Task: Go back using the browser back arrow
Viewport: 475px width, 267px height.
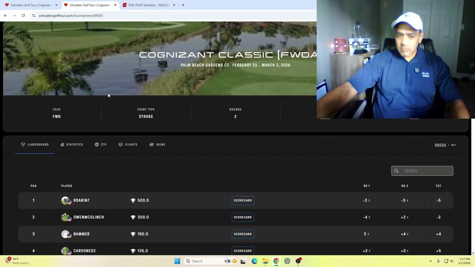Action: click(x=5, y=16)
